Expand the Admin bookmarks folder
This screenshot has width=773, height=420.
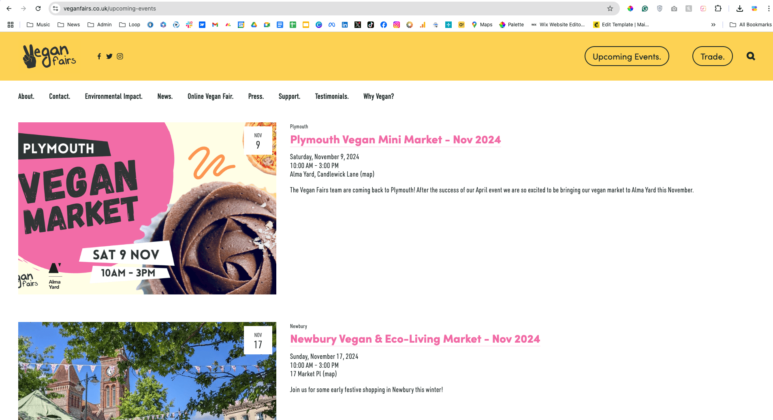100,25
